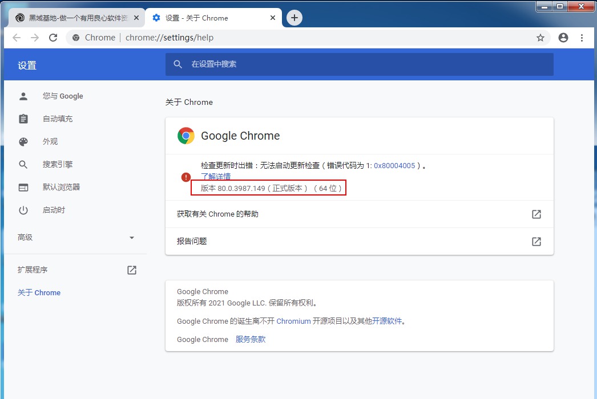Click the Google Chrome logo icon

186,136
